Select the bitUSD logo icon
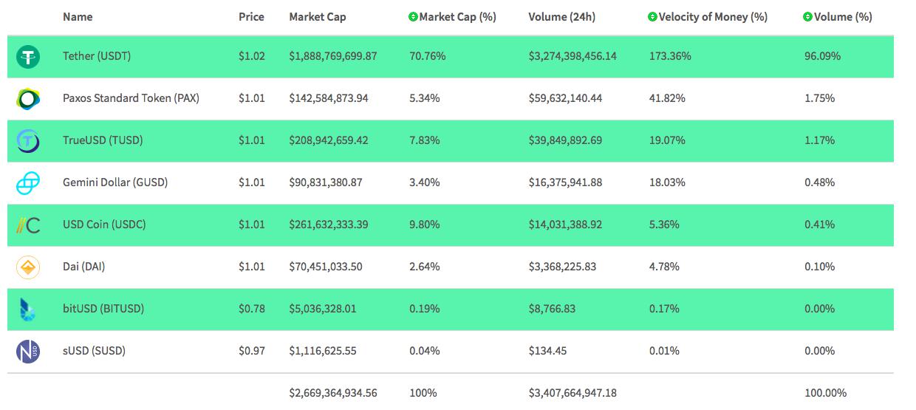 click(x=28, y=309)
